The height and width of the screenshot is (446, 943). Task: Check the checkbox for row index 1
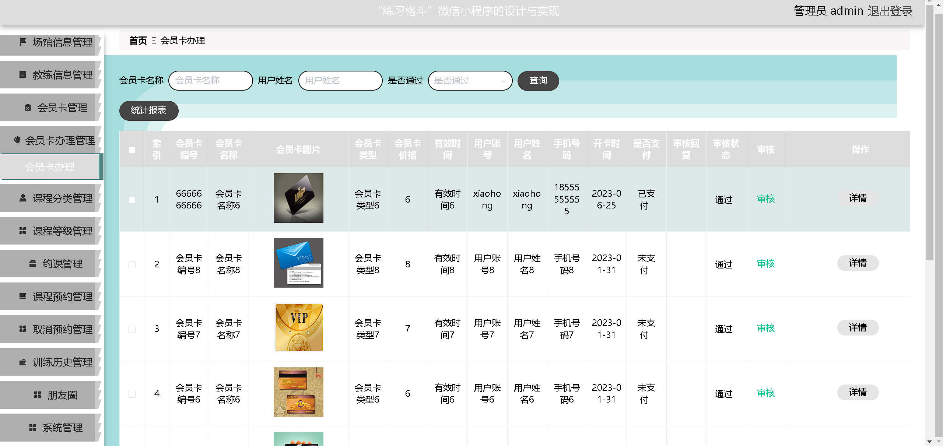pos(132,200)
